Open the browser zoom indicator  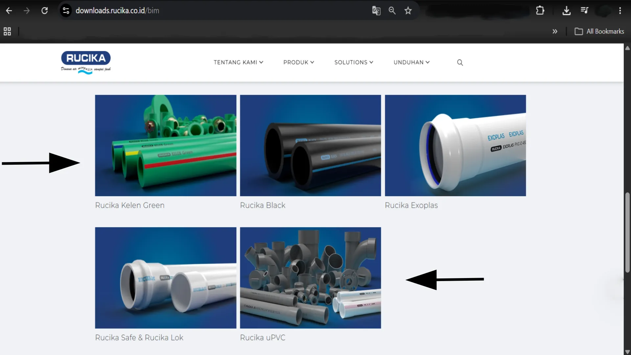coord(392,11)
